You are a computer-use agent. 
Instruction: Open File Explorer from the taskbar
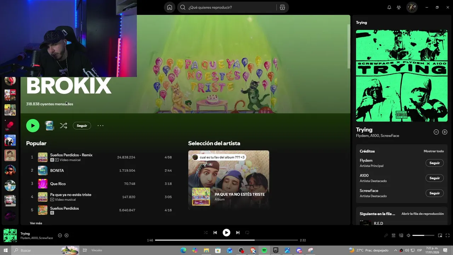tap(206, 250)
